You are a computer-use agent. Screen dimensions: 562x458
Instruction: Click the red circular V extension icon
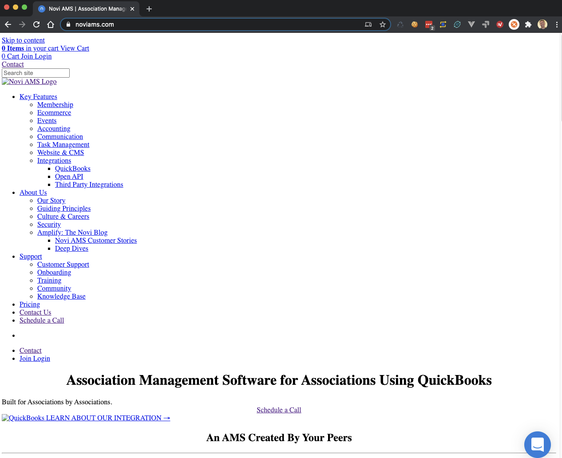coord(500,24)
